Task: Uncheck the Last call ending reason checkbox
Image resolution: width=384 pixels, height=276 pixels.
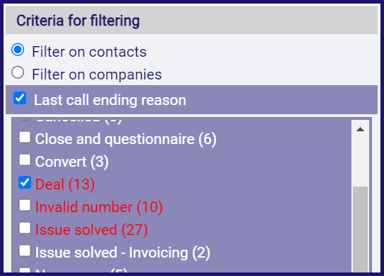Action: point(20,98)
